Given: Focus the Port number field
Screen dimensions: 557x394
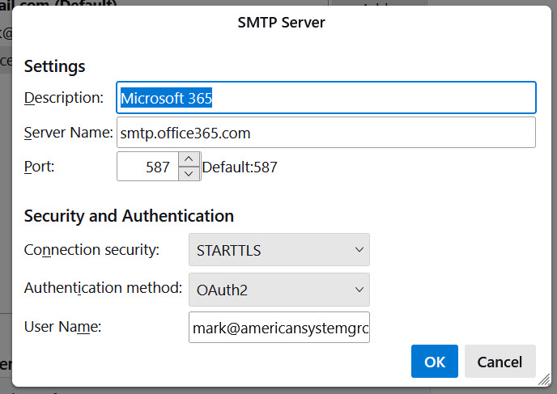Looking at the screenshot, I should [x=147, y=167].
